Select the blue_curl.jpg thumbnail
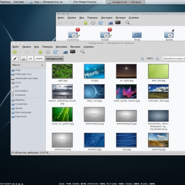This screenshot has width=185, height=185. point(94,92)
